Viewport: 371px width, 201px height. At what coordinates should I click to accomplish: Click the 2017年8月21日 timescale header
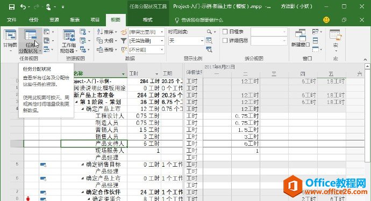click(219, 67)
